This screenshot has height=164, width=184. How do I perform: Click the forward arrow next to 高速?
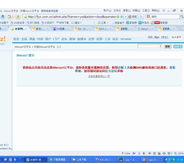click(x=141, y=17)
